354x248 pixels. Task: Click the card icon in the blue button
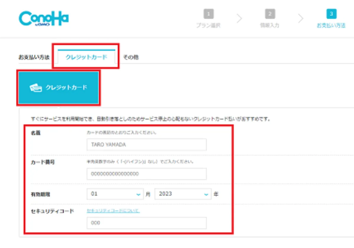point(36,88)
